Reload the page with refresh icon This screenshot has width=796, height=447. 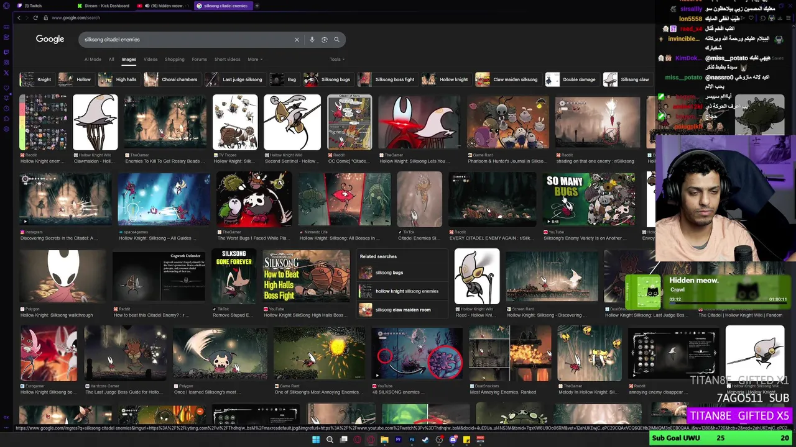[x=35, y=17]
